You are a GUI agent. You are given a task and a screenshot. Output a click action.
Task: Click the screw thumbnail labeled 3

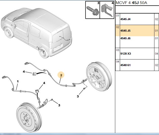[x=93, y=10]
